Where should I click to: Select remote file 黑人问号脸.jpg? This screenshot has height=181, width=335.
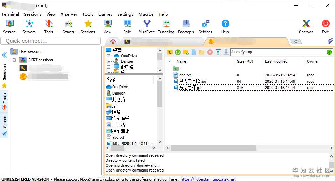[x=193, y=81]
